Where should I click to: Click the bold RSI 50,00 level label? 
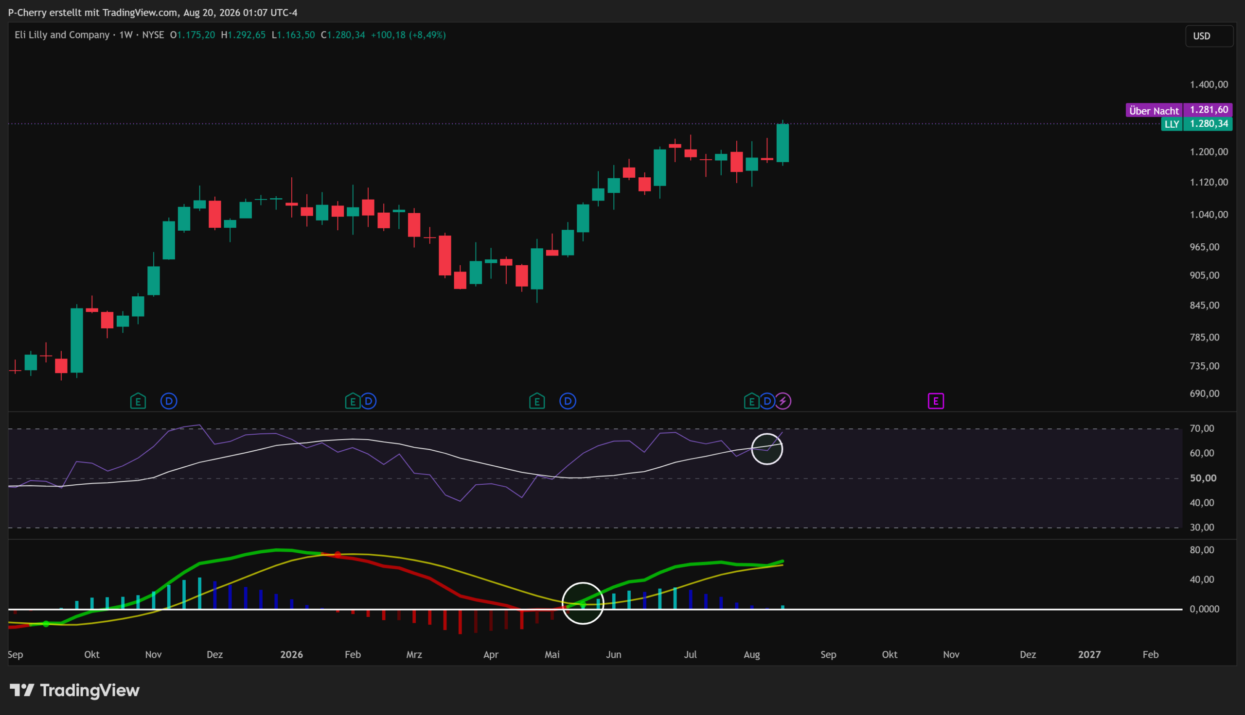(x=1203, y=478)
